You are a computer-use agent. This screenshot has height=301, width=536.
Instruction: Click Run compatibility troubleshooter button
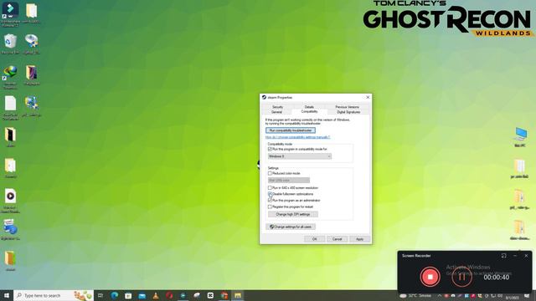(291, 130)
